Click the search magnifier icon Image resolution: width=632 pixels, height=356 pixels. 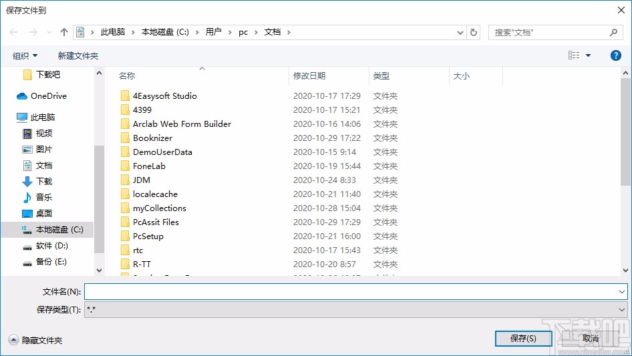point(613,32)
